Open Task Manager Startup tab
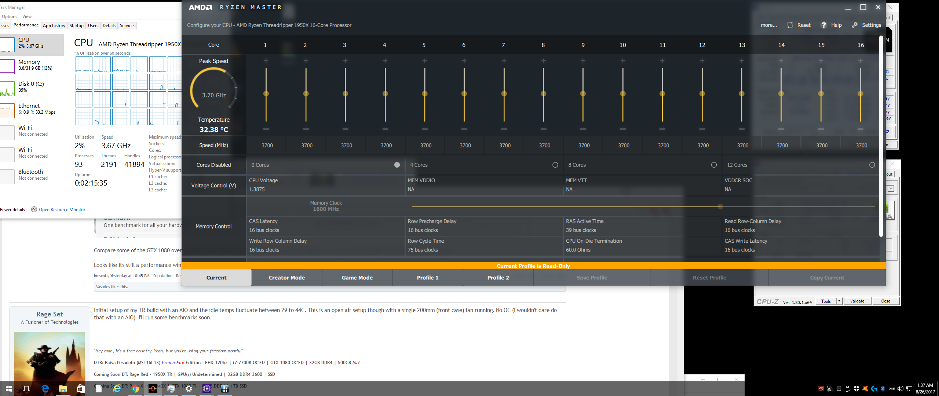This screenshot has height=396, width=939. click(x=77, y=25)
